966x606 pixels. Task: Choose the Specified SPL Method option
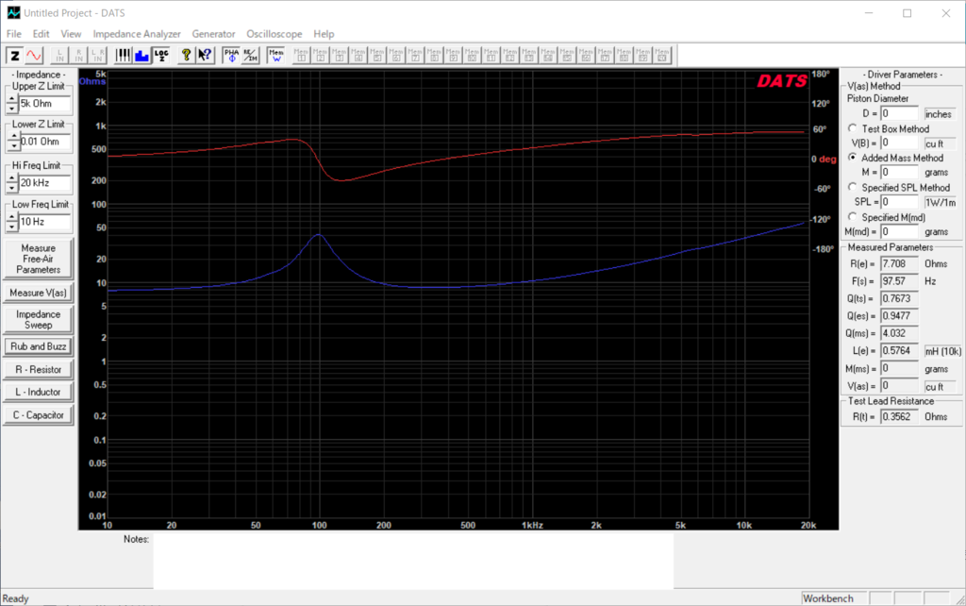click(853, 187)
